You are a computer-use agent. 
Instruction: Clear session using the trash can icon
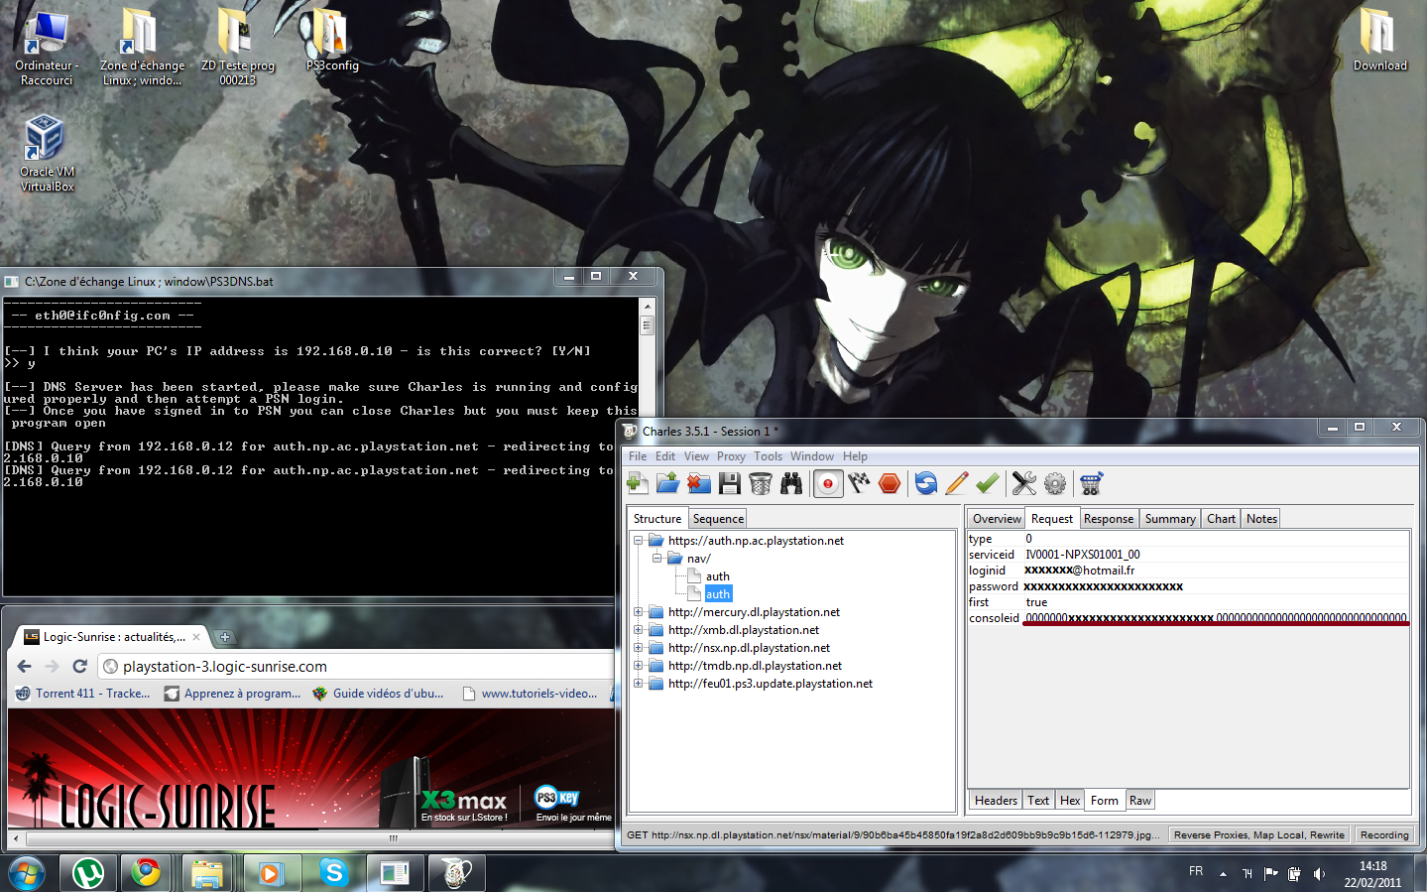761,483
